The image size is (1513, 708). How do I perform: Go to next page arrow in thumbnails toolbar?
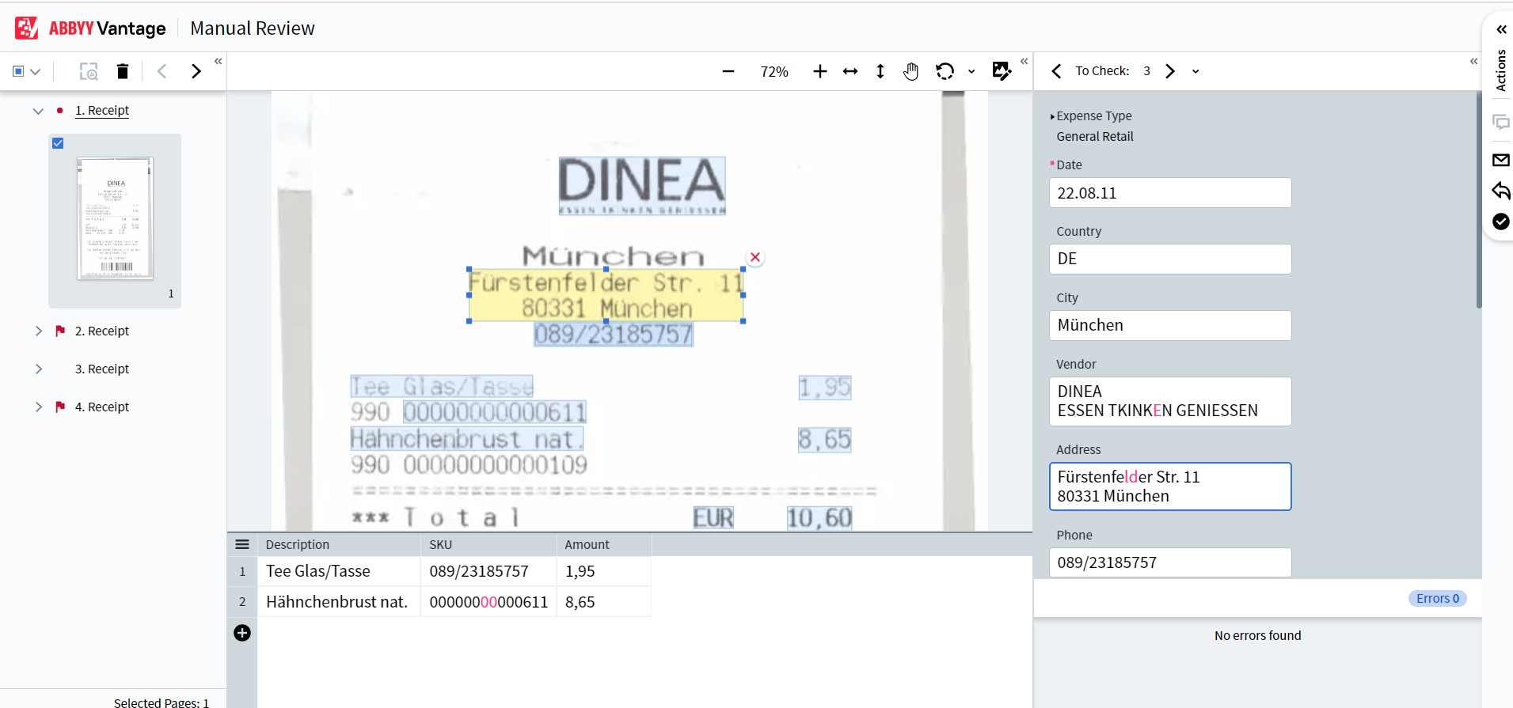(196, 71)
